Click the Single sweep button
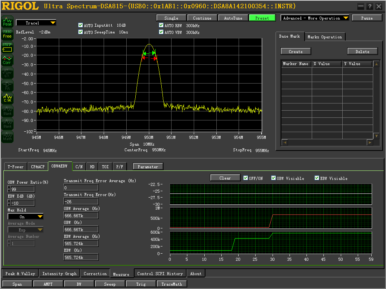This screenshot has width=386, height=289. 171,18
